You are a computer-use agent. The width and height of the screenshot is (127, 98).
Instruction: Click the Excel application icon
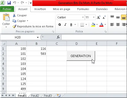tap(2, 3)
